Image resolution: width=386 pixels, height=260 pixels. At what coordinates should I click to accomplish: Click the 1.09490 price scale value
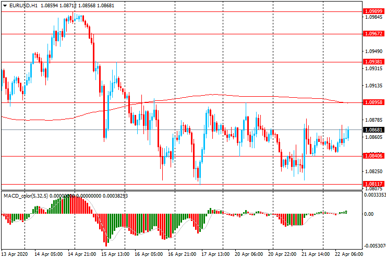tap(374, 51)
